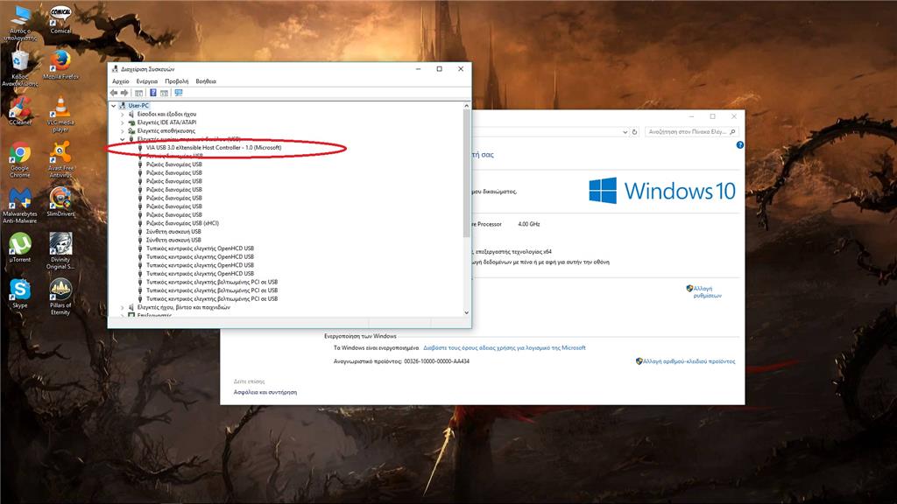Click the Αλλαγή ρυθμίσεων link
This screenshot has width=897, height=504.
[x=707, y=292]
